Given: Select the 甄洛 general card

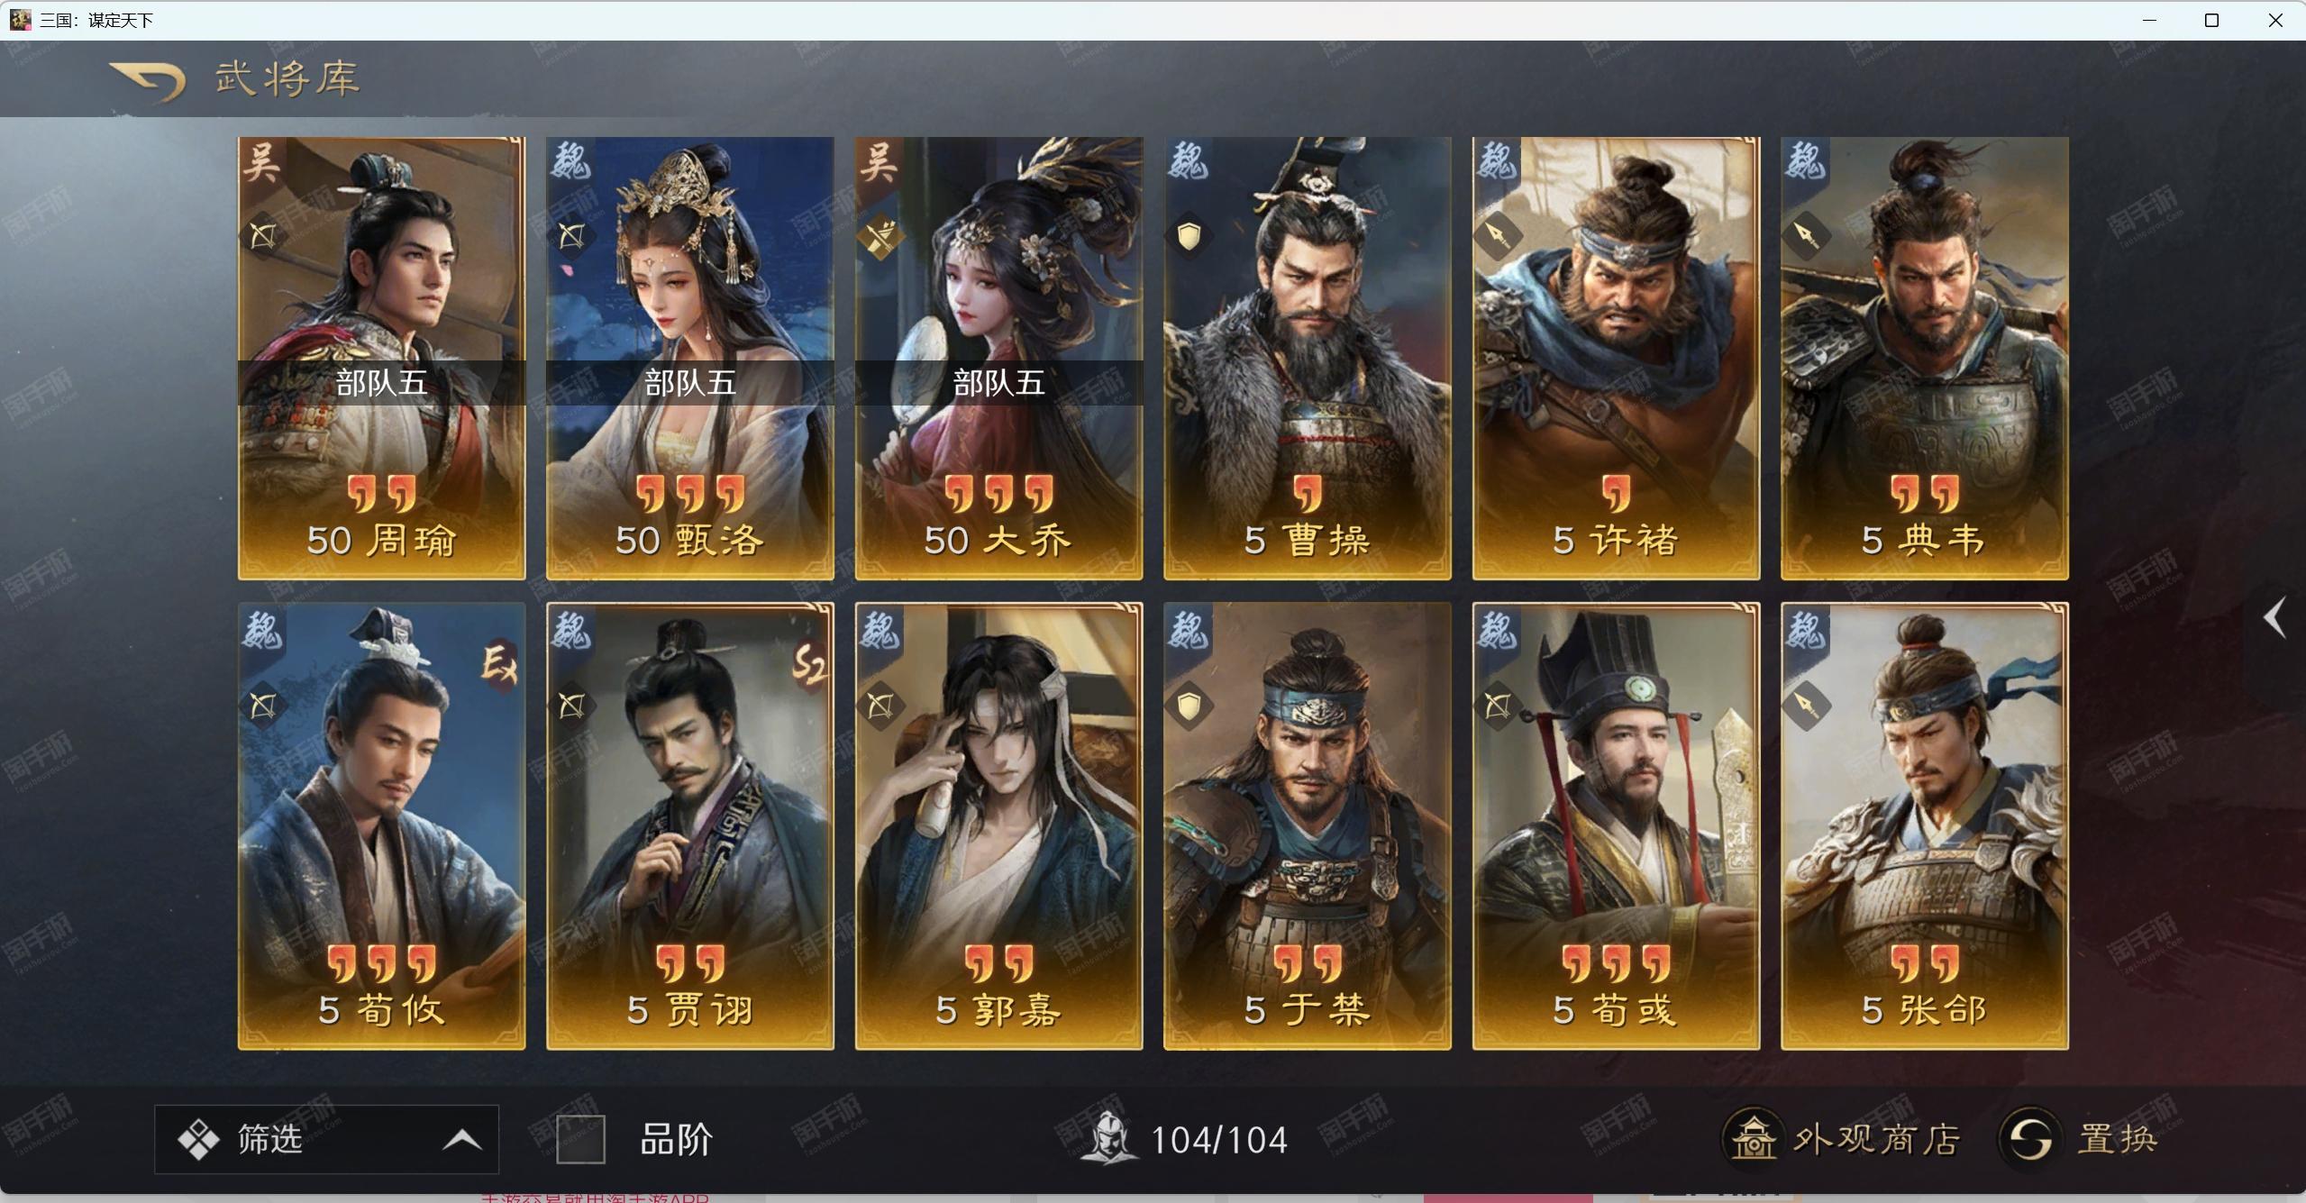Looking at the screenshot, I should click(x=690, y=358).
